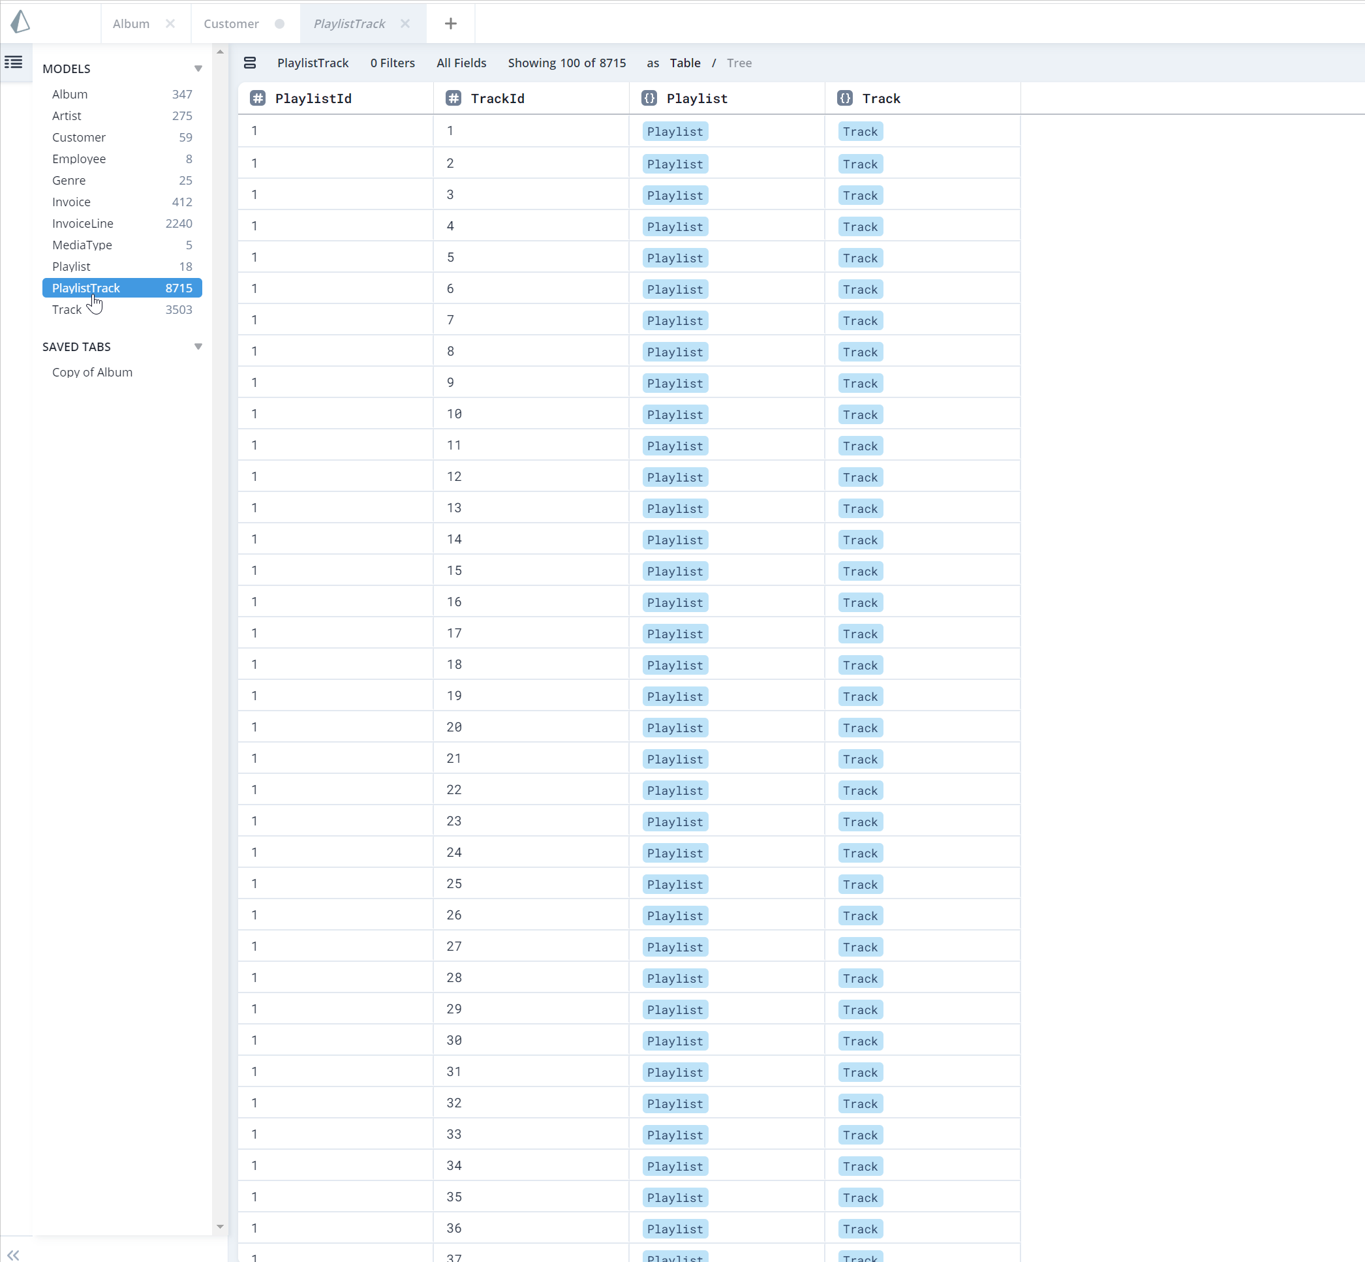Switch to the Customer tab
The height and width of the screenshot is (1262, 1365).
click(x=231, y=23)
